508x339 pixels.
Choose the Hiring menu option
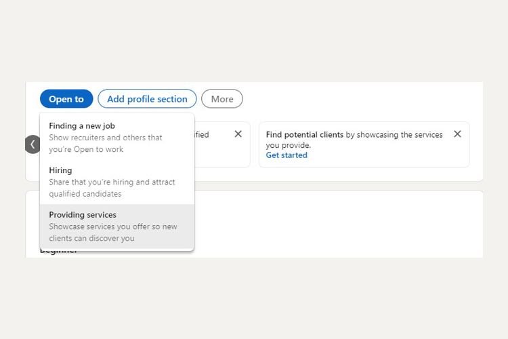(117, 182)
